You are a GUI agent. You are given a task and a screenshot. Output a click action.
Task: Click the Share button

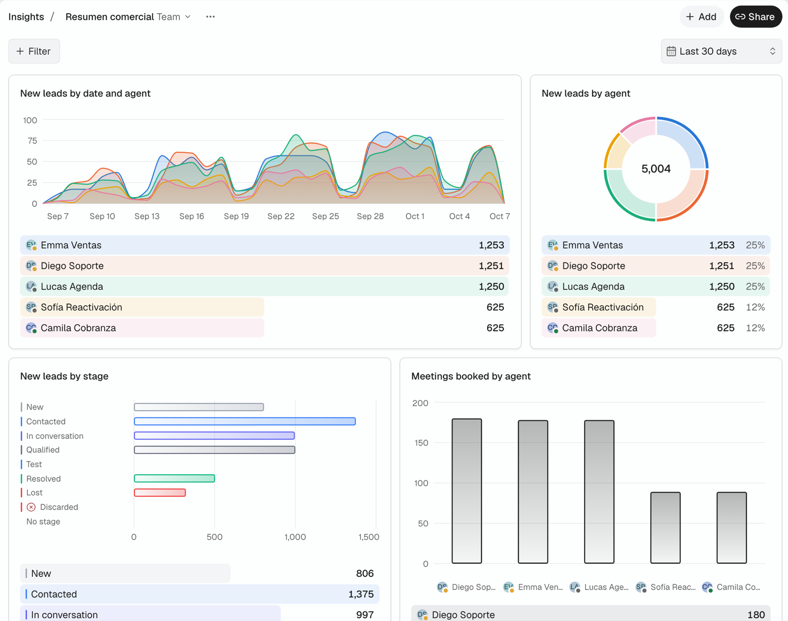coord(755,17)
